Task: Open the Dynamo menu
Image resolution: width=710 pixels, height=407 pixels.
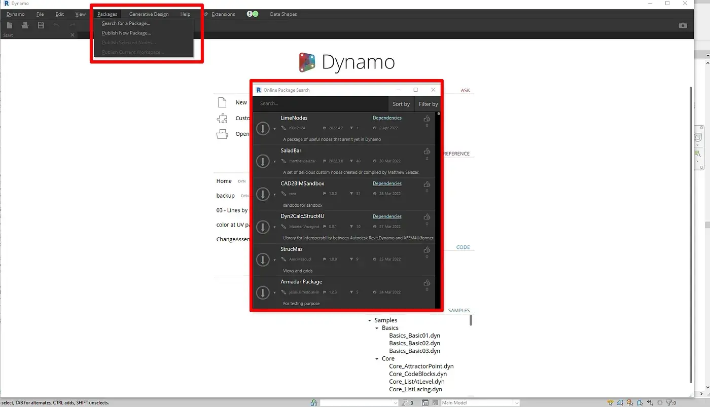Action: click(16, 14)
